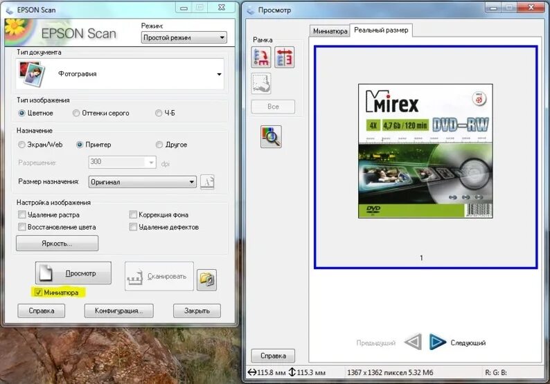Switch to the Миниатюра tab

330,31
